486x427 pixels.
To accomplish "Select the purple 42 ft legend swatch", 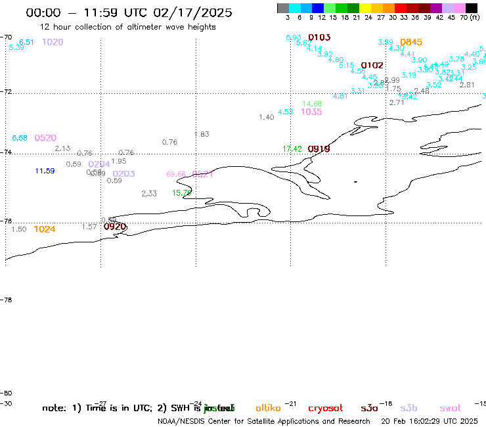I will pyautogui.click(x=436, y=8).
